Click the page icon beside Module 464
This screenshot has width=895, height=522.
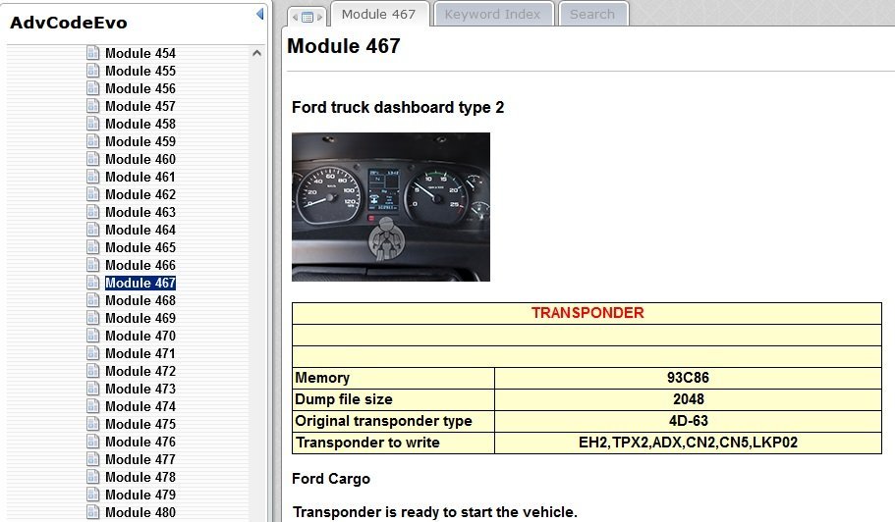point(93,230)
